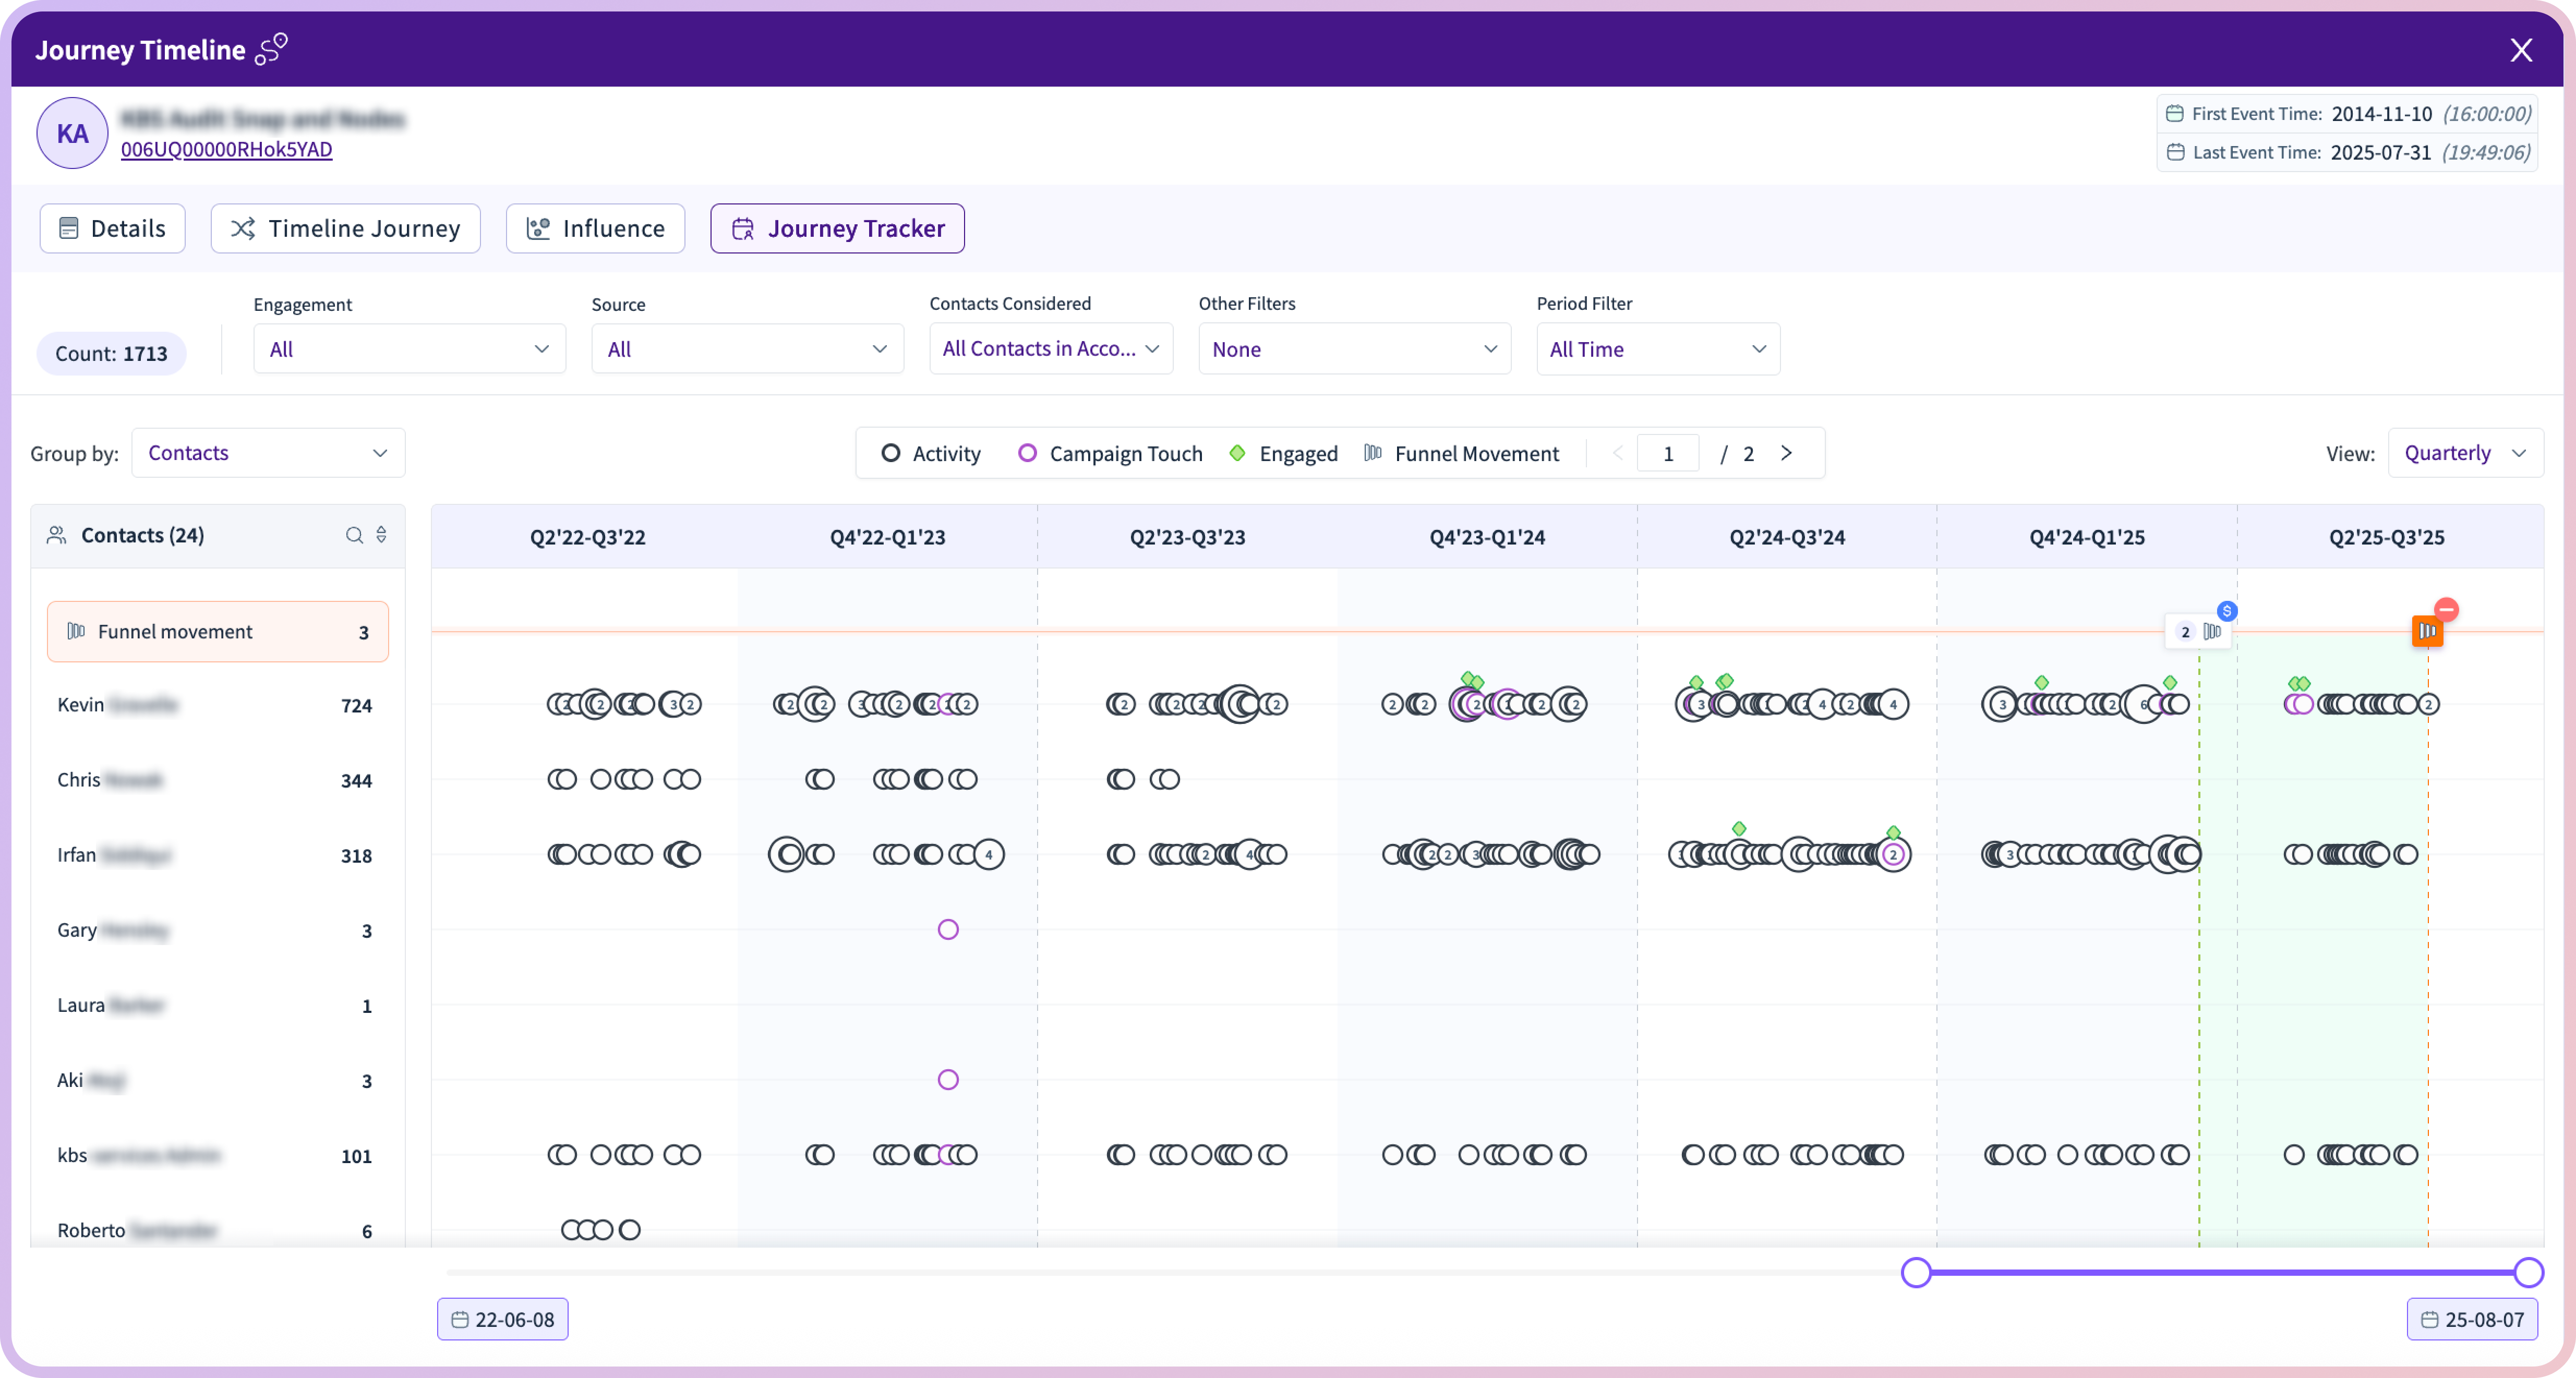Viewport: 2576px width, 1378px height.
Task: Expand the Group by Contacts dropdown
Action: click(268, 453)
